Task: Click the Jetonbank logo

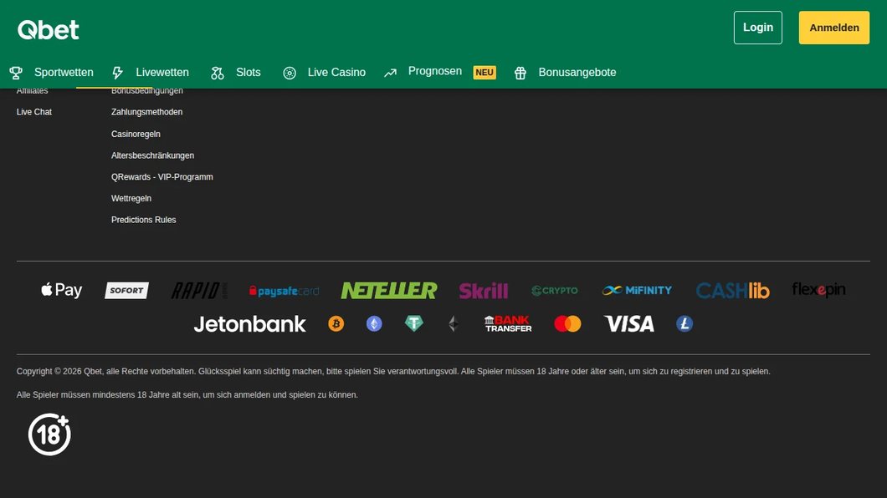Action: click(249, 323)
